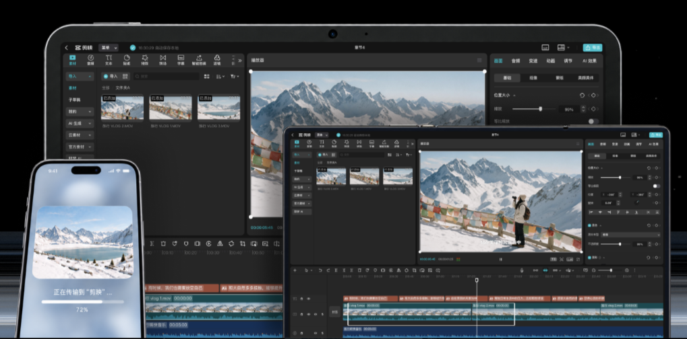Open the blend mode dropdown on tablet

point(630,235)
